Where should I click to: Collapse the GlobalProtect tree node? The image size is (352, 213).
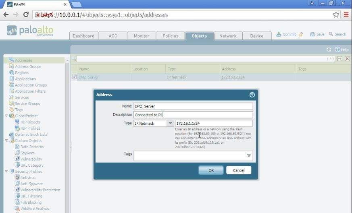(x=6, y=116)
